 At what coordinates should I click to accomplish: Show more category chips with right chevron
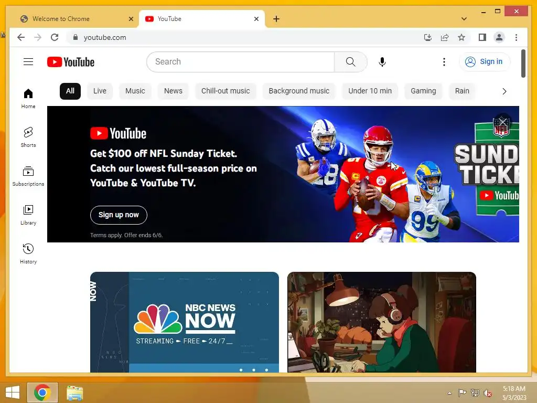coord(504,91)
